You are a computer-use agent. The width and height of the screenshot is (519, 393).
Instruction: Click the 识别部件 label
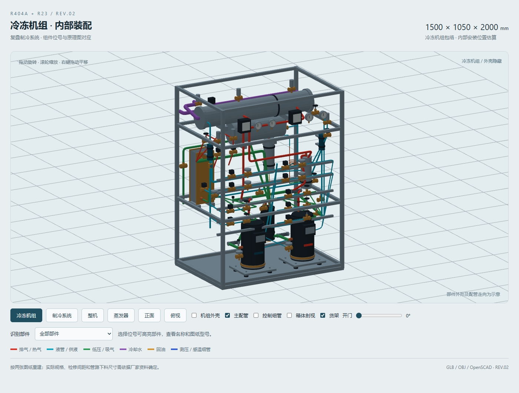tap(20, 334)
